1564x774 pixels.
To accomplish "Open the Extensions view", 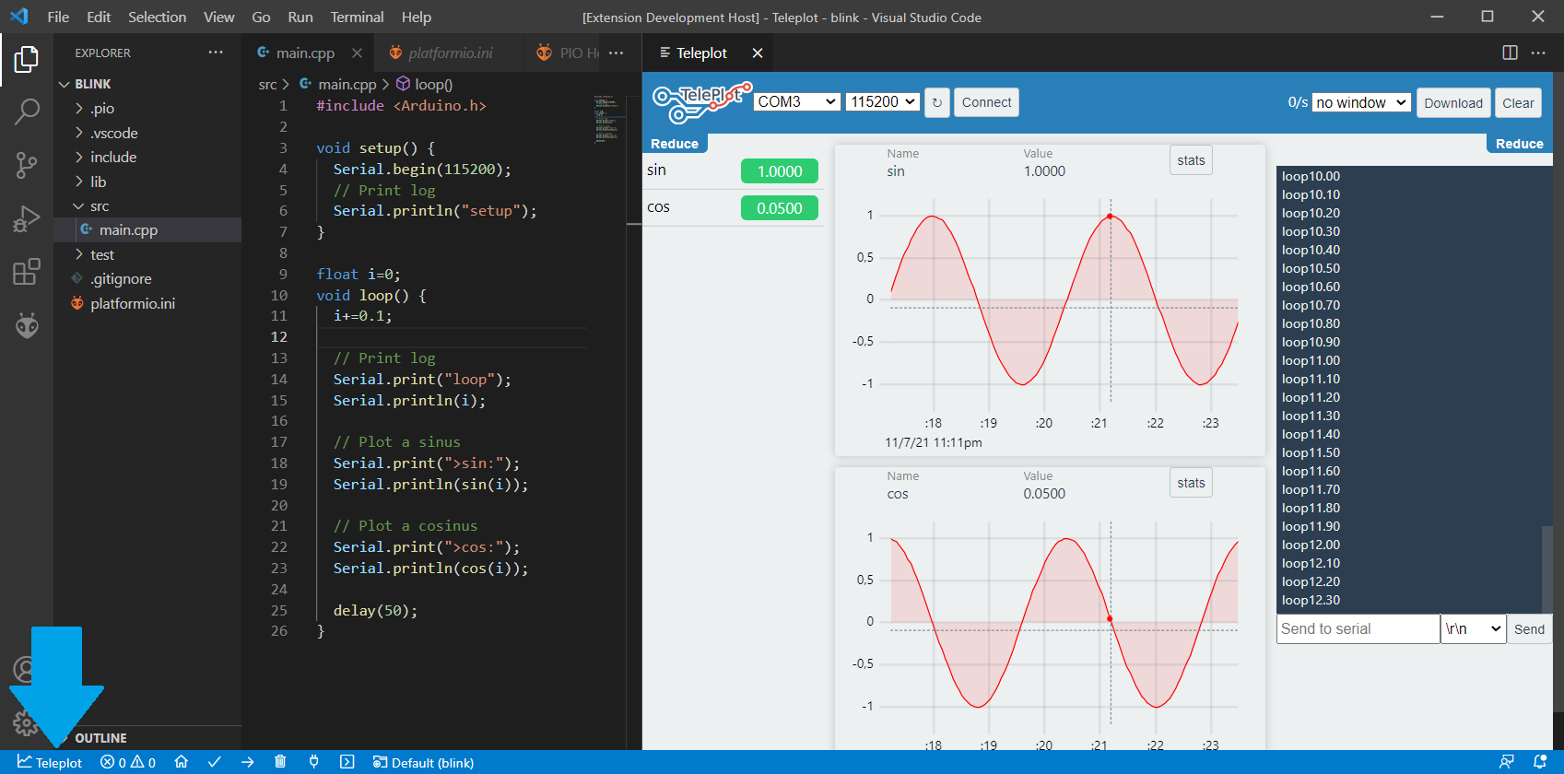I will point(27,272).
